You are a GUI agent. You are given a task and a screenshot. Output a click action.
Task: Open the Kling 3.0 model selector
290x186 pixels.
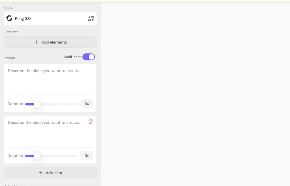[x=50, y=18]
